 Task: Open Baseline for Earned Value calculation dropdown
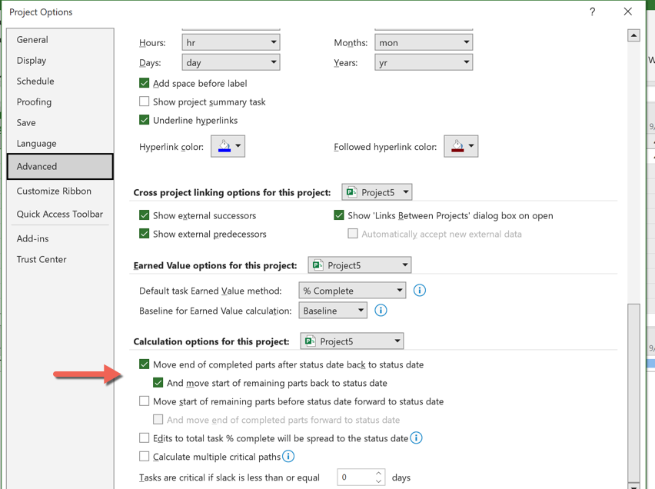333,311
